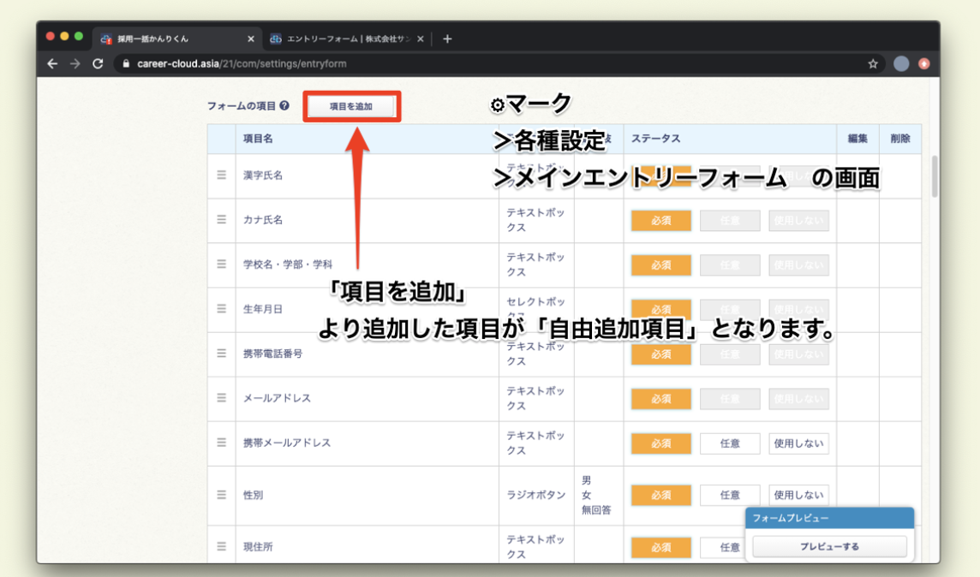Close the エントリーフォーム browser tab
The image size is (980, 577).
[421, 39]
